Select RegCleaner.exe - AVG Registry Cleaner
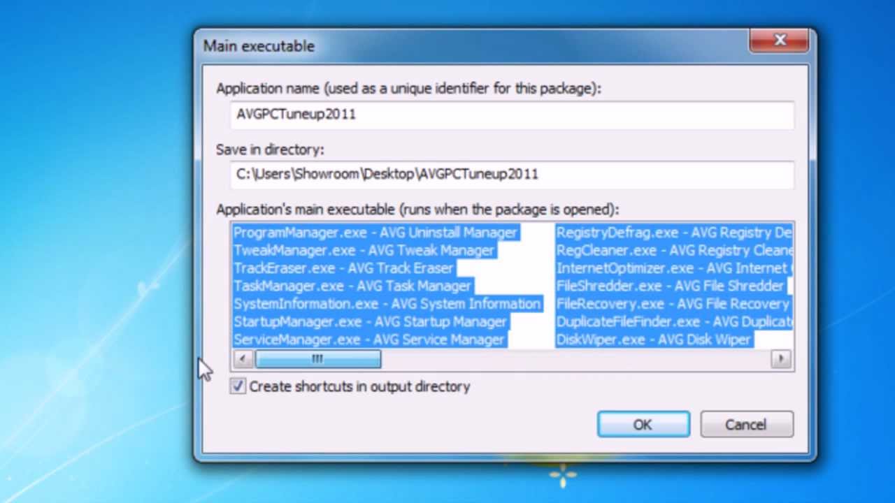 [x=674, y=250]
